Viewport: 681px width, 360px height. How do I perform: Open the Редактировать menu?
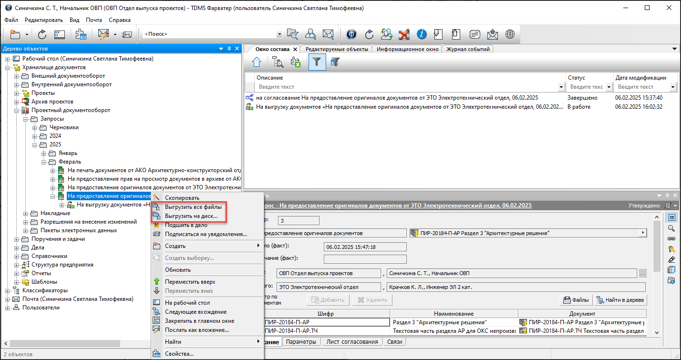tap(44, 20)
